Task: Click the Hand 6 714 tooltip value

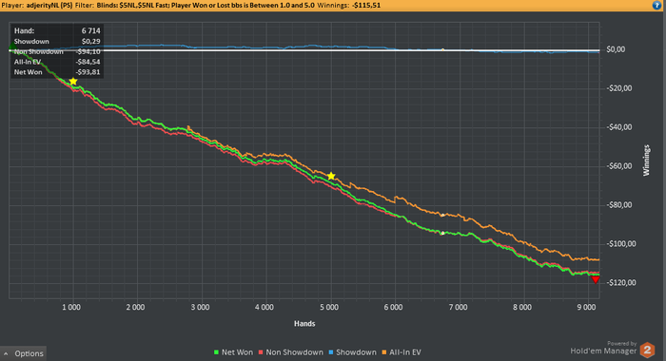Action: pos(91,31)
